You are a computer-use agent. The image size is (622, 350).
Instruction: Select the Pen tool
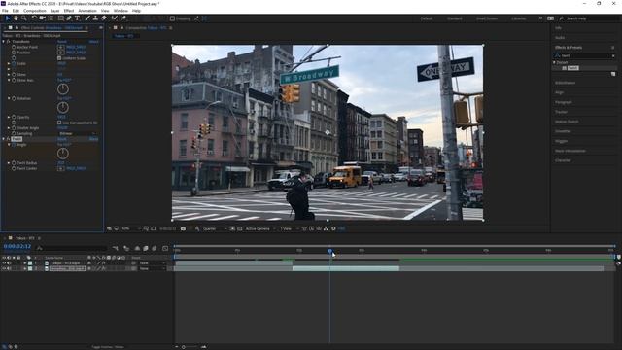69,18
